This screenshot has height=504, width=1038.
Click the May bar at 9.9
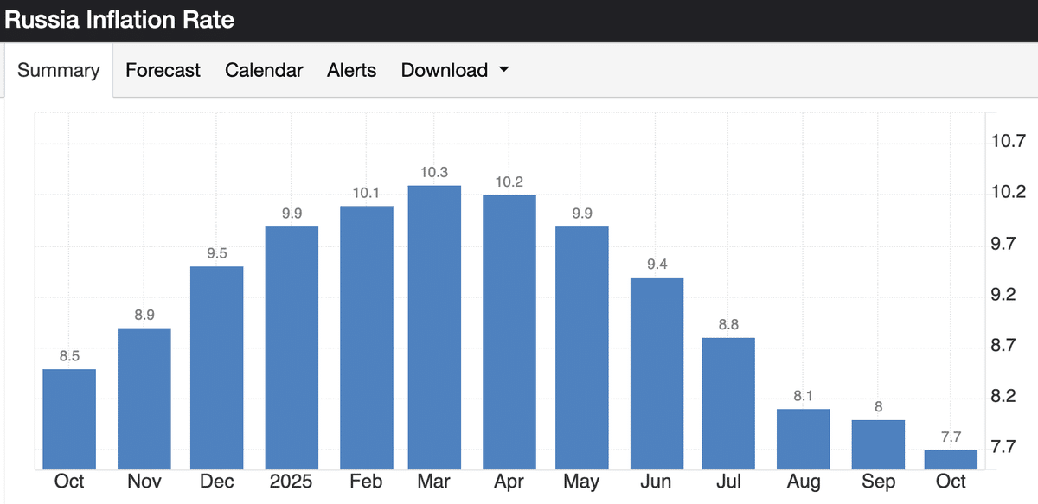click(x=582, y=348)
